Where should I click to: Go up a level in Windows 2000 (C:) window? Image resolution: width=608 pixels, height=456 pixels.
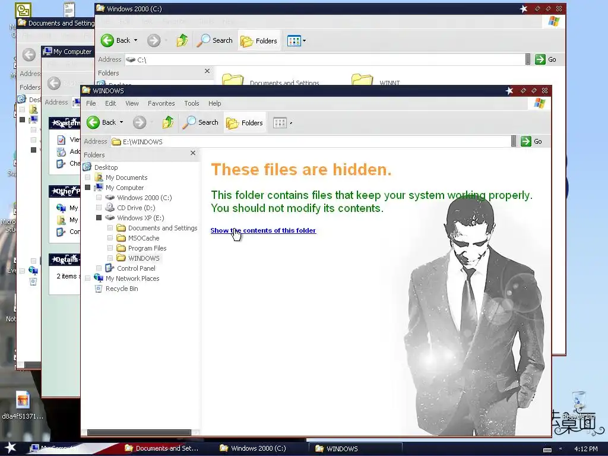pos(182,40)
